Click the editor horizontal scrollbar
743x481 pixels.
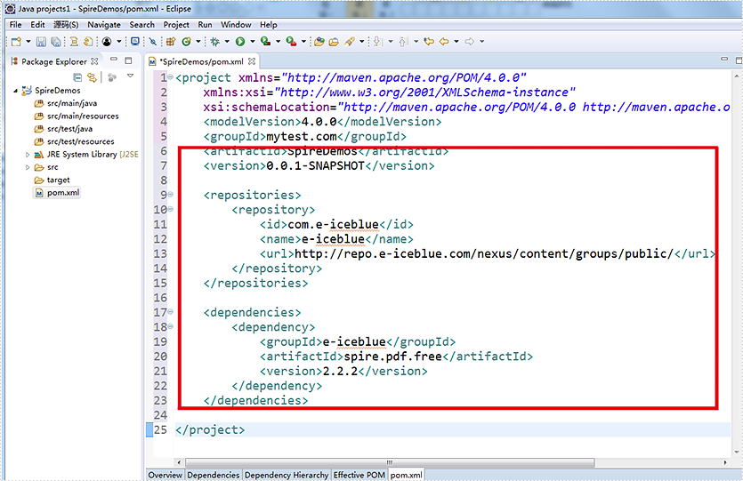390,462
